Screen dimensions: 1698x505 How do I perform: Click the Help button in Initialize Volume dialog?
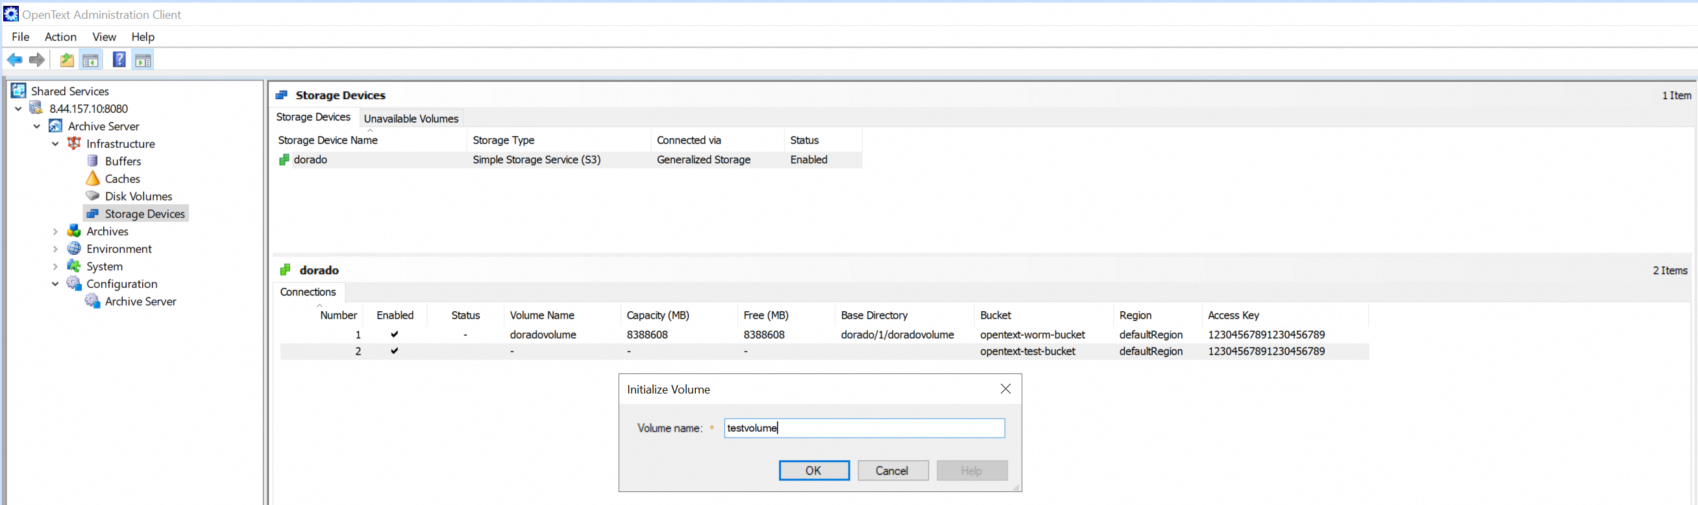(x=972, y=470)
